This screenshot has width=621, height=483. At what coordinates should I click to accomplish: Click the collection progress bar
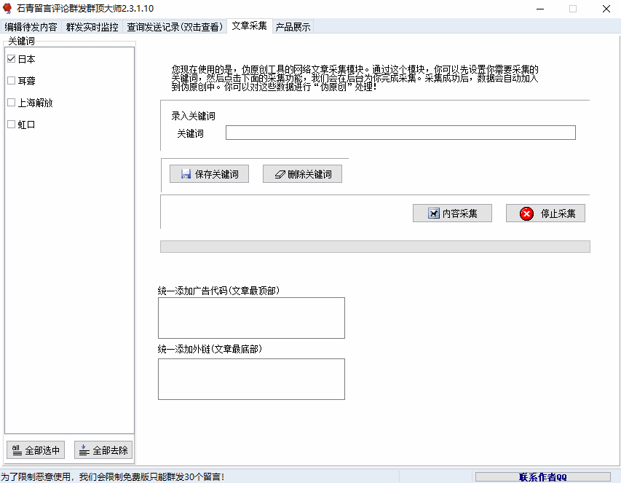374,246
